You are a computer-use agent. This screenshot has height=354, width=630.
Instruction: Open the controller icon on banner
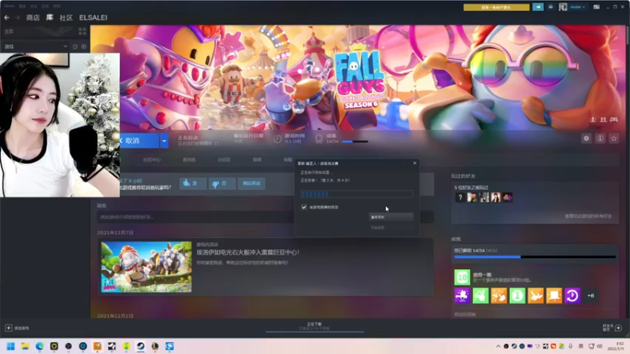[614, 120]
